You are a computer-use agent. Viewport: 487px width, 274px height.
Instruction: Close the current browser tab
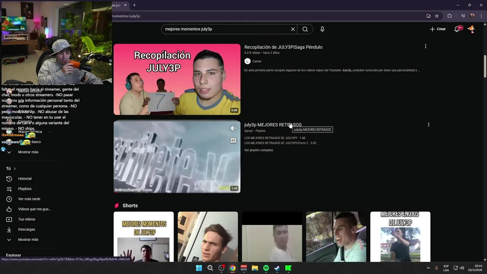pos(125,5)
